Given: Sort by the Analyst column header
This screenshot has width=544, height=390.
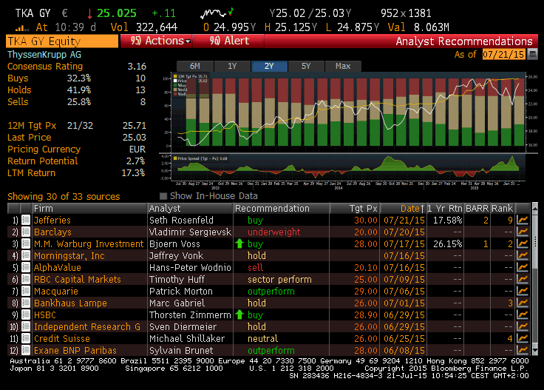Looking at the screenshot, I should pos(191,209).
